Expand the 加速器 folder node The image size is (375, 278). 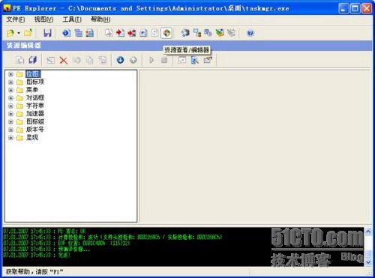pyautogui.click(x=10, y=114)
